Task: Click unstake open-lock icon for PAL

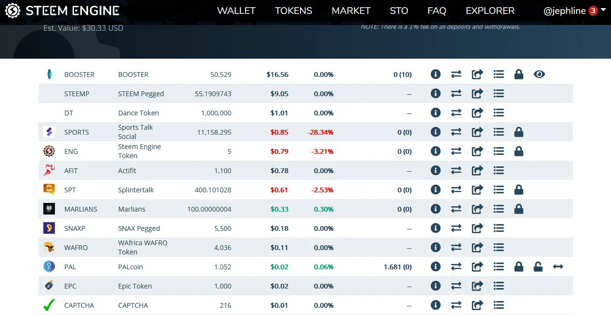Action: (x=538, y=266)
